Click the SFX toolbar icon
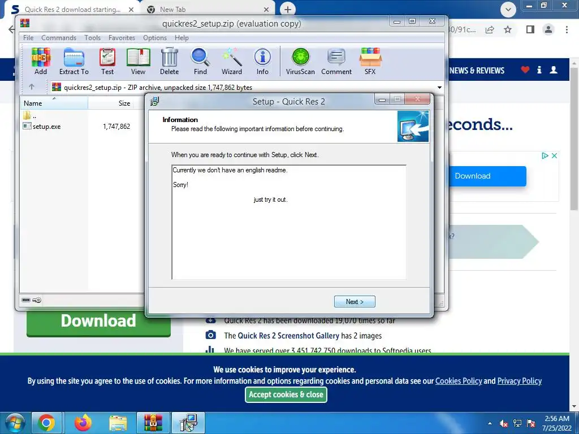 pos(370,61)
